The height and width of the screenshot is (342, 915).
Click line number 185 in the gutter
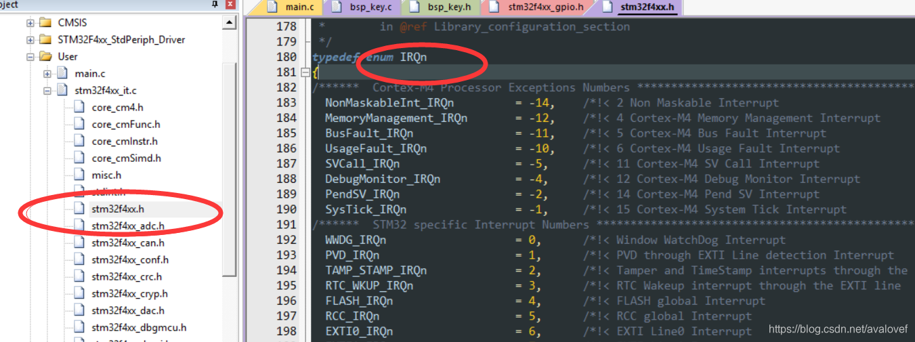click(287, 133)
